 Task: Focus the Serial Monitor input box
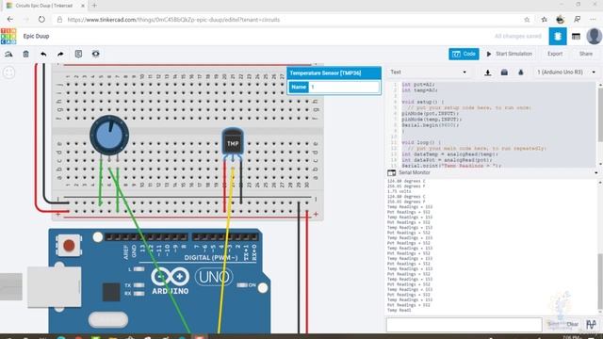(464, 324)
